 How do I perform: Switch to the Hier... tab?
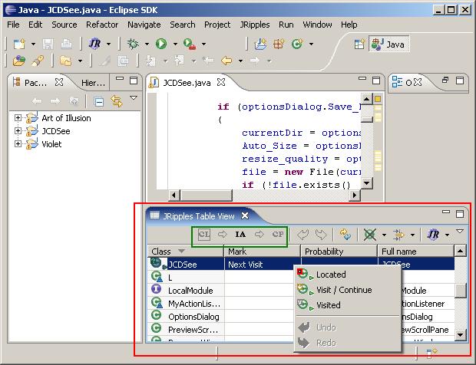pyautogui.click(x=93, y=83)
